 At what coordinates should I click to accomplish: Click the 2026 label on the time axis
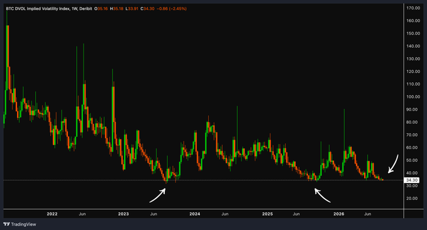339,214
